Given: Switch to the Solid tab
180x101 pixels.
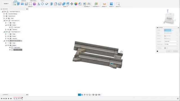Looking at the screenshot, I should (x=16, y=1).
